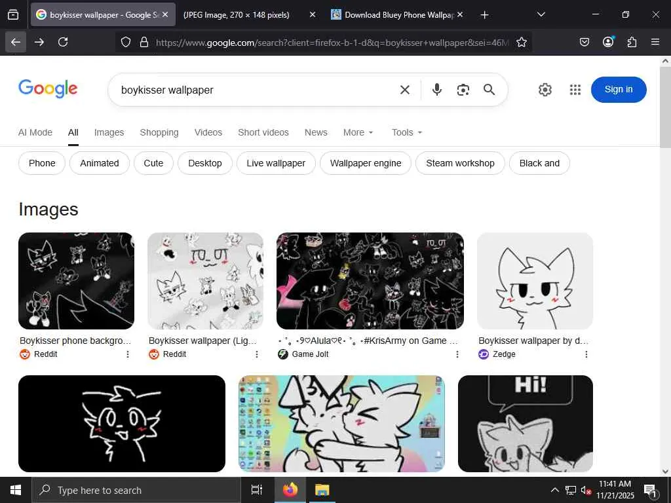
Task: Open the Windows notification center
Action: (651, 491)
